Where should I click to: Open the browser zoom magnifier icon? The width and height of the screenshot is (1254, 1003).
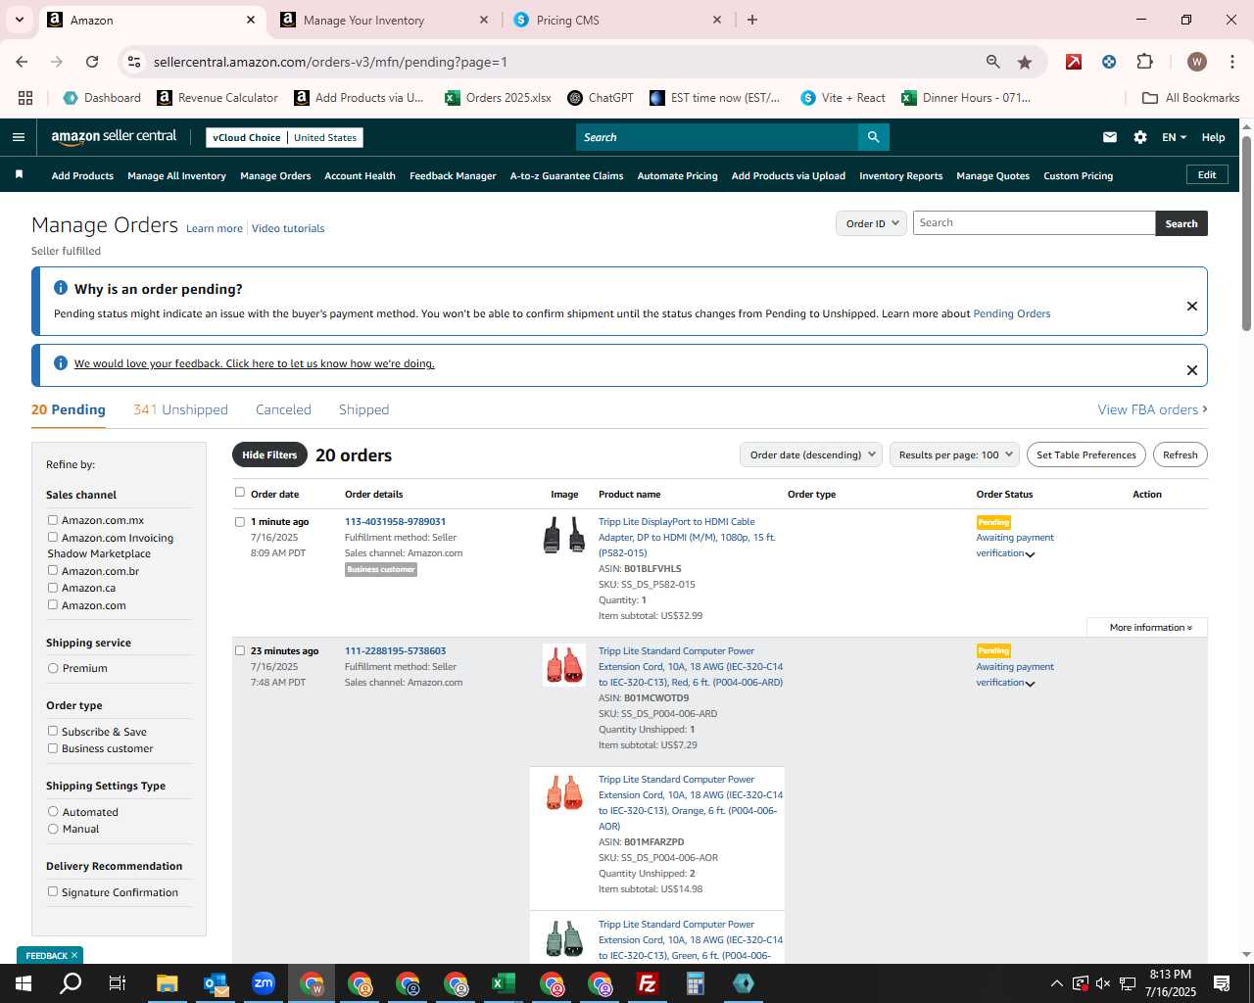(993, 62)
